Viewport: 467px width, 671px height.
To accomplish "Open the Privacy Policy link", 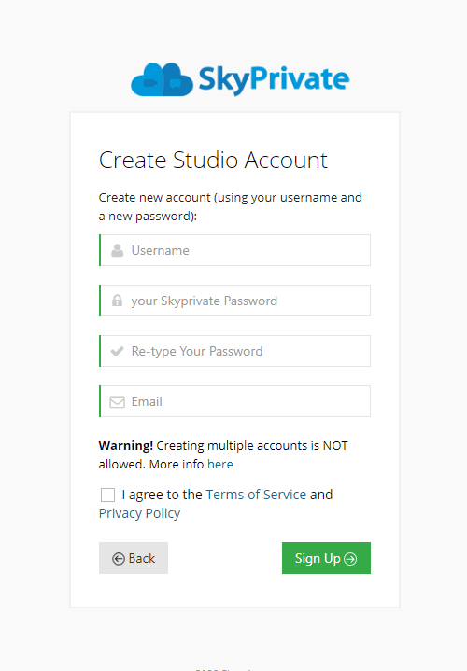I will coord(140,513).
